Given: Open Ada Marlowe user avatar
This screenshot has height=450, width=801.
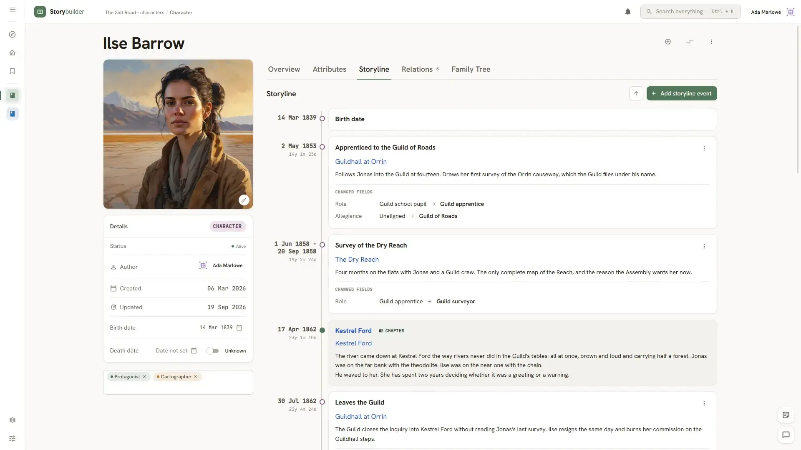Looking at the screenshot, I should [x=790, y=12].
